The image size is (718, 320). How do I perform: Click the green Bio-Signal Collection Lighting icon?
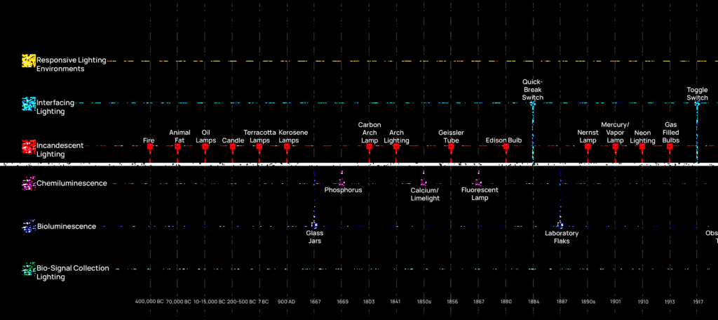29,269
